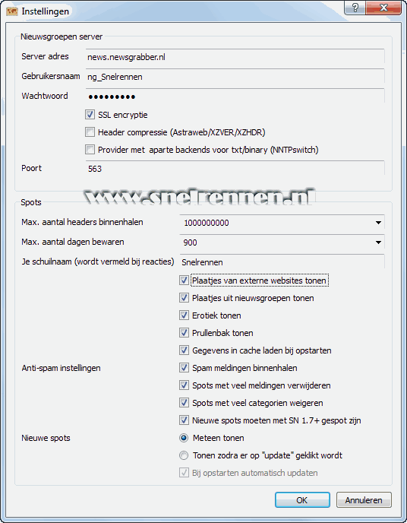
Task: Open the Max. aantal dagen bewaren dropdown arrow
Action: [378, 242]
